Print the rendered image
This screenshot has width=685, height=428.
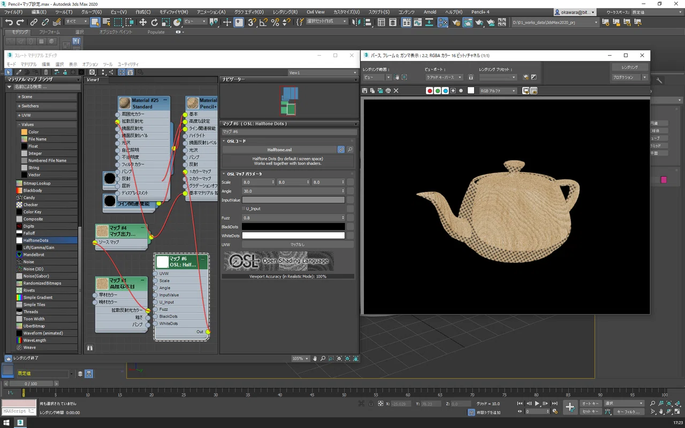click(388, 90)
